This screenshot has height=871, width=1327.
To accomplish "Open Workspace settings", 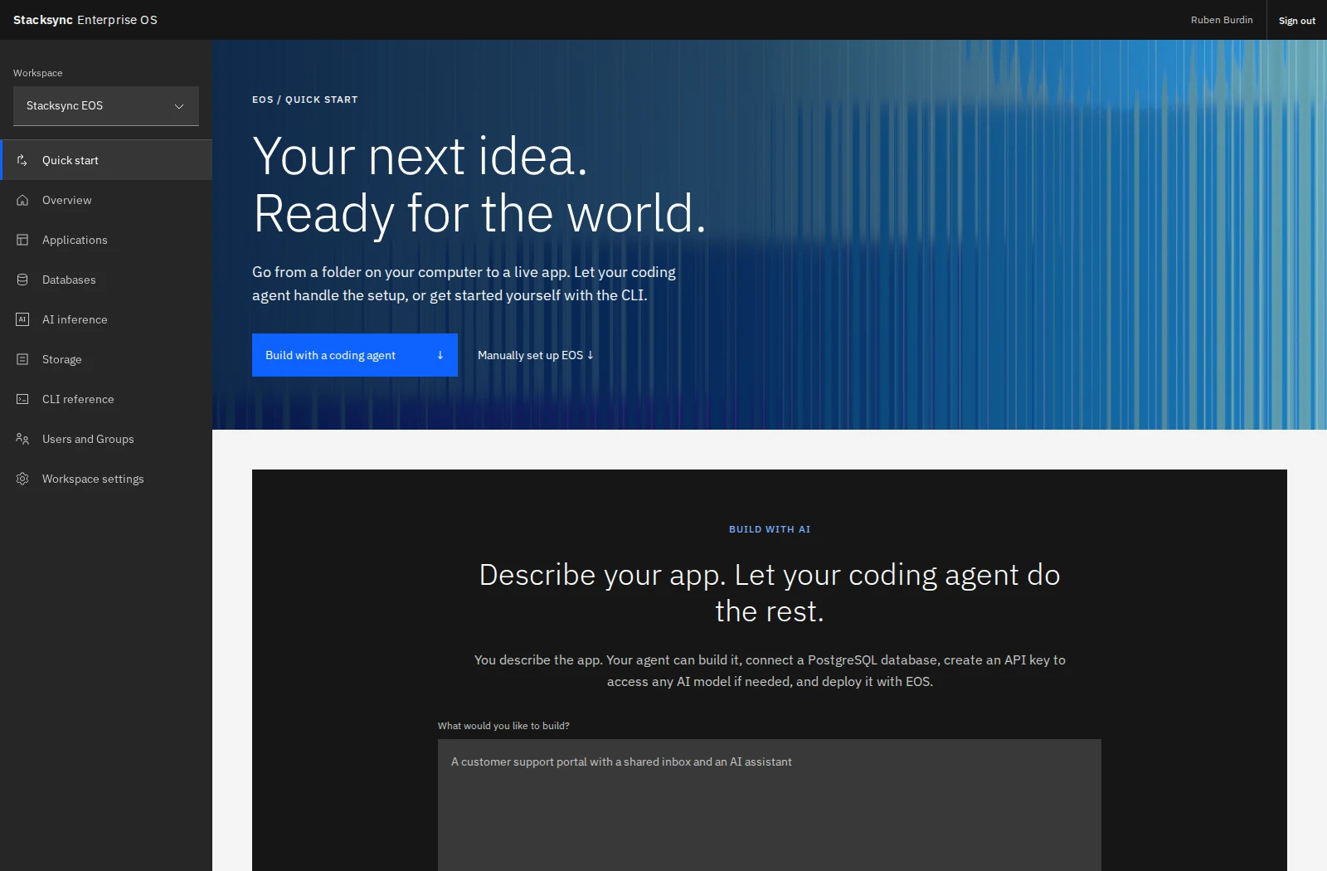I will (x=106, y=479).
